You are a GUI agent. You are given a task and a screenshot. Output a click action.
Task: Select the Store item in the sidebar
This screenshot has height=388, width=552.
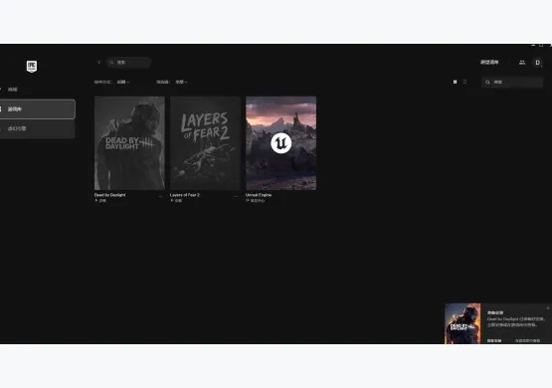[13, 90]
